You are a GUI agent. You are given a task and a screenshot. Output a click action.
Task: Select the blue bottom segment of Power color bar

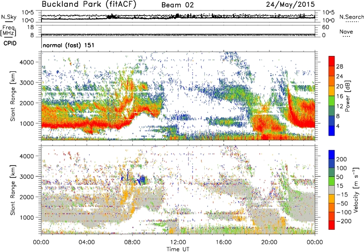click(332, 131)
